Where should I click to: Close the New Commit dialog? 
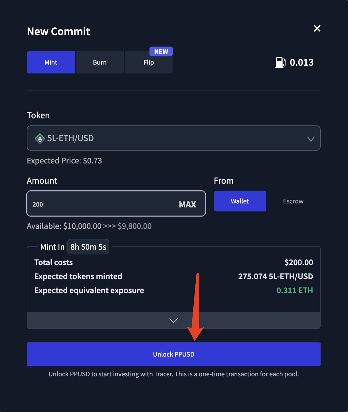click(317, 28)
